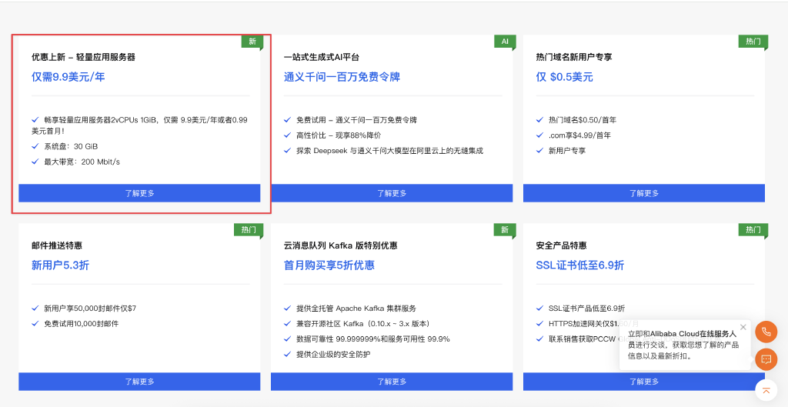Click the checkmark beside 免费试用10,000封邮件
Image resolution: width=788 pixels, height=407 pixels.
pyautogui.click(x=35, y=324)
